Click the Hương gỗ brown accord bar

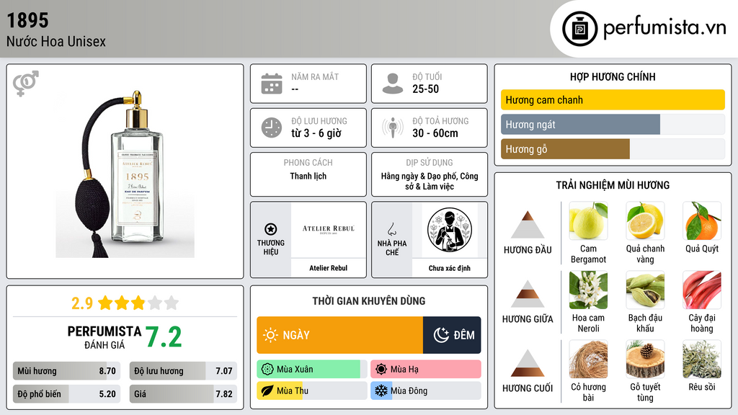565,149
